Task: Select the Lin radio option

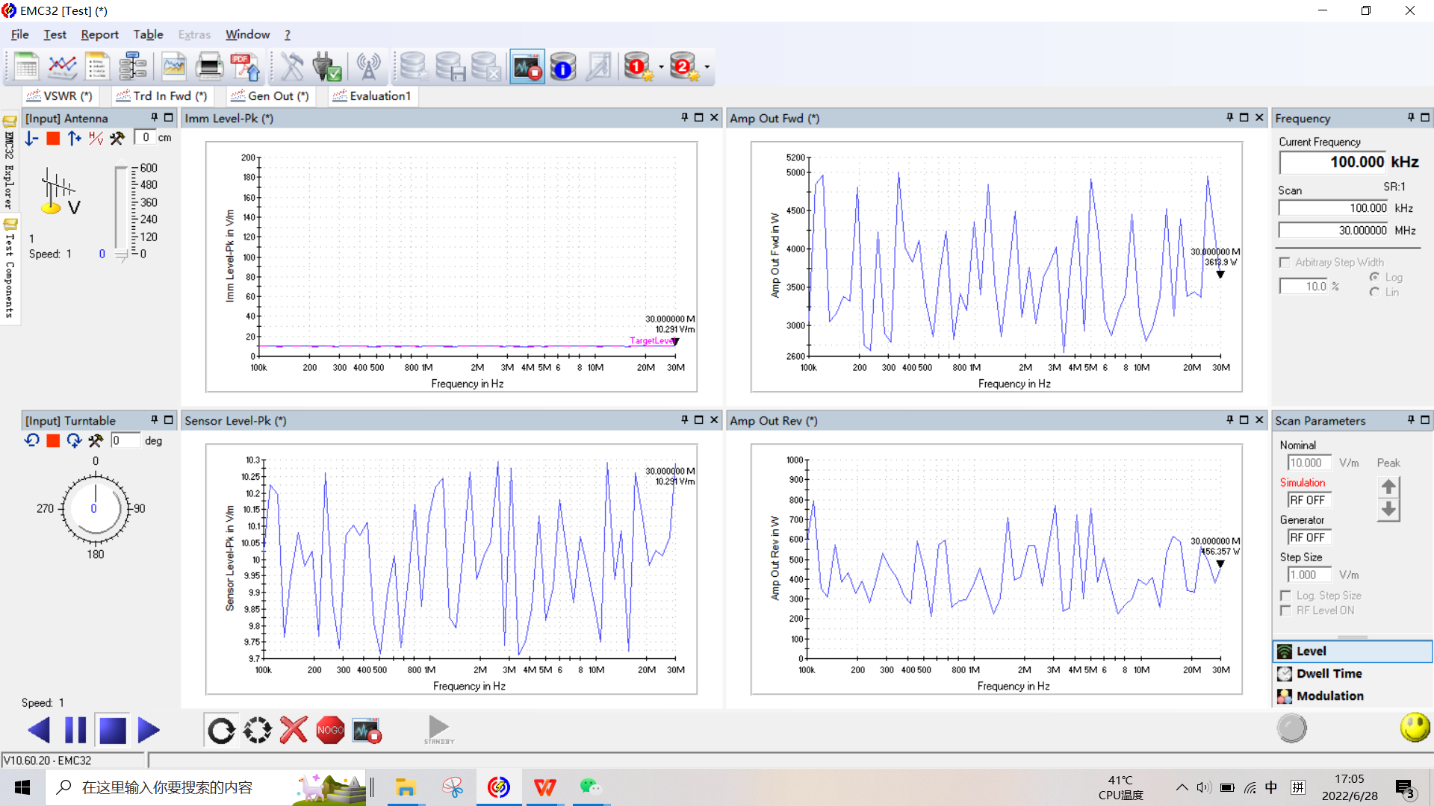Action: click(x=1374, y=292)
